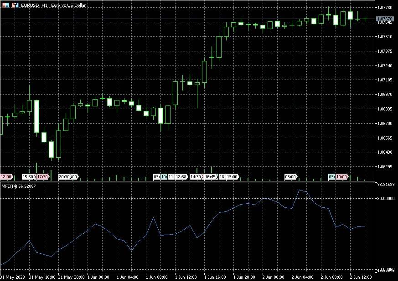Click the 1.06565 price axis label
Screen dimensions: 398x281
click(385, 138)
